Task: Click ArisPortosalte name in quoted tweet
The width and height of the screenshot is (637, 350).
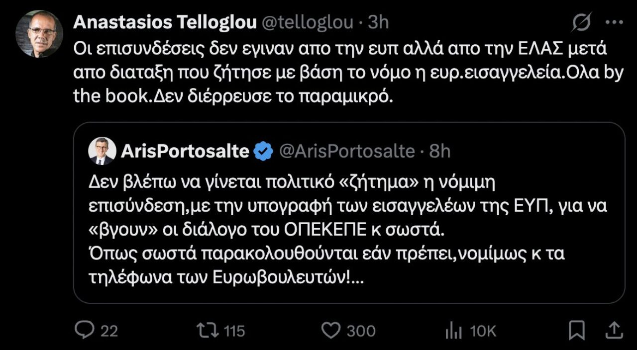Action: (185, 151)
